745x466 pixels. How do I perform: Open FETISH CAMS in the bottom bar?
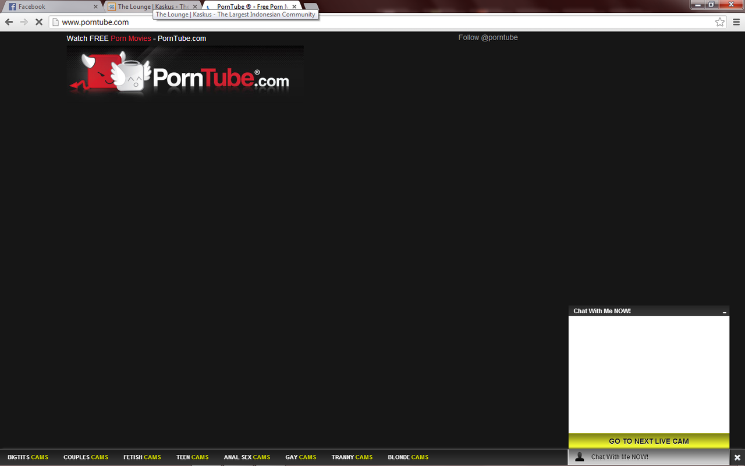[142, 457]
